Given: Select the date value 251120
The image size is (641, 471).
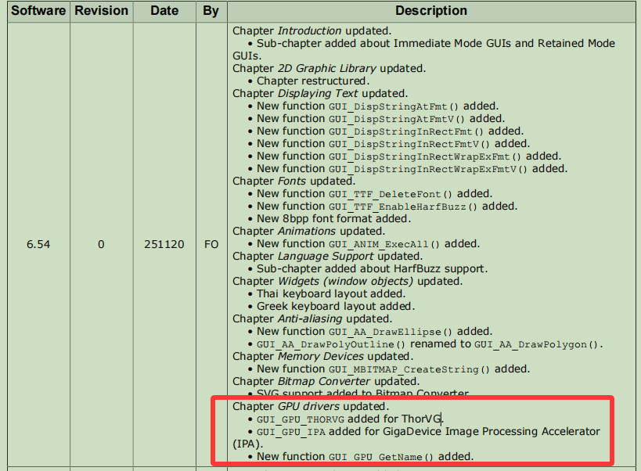Looking at the screenshot, I should click(164, 244).
